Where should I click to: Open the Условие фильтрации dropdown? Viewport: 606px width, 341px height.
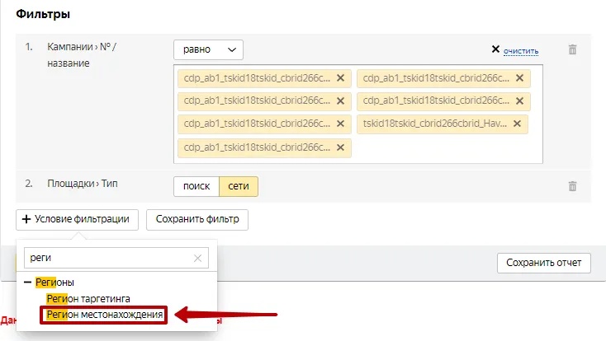pos(77,219)
